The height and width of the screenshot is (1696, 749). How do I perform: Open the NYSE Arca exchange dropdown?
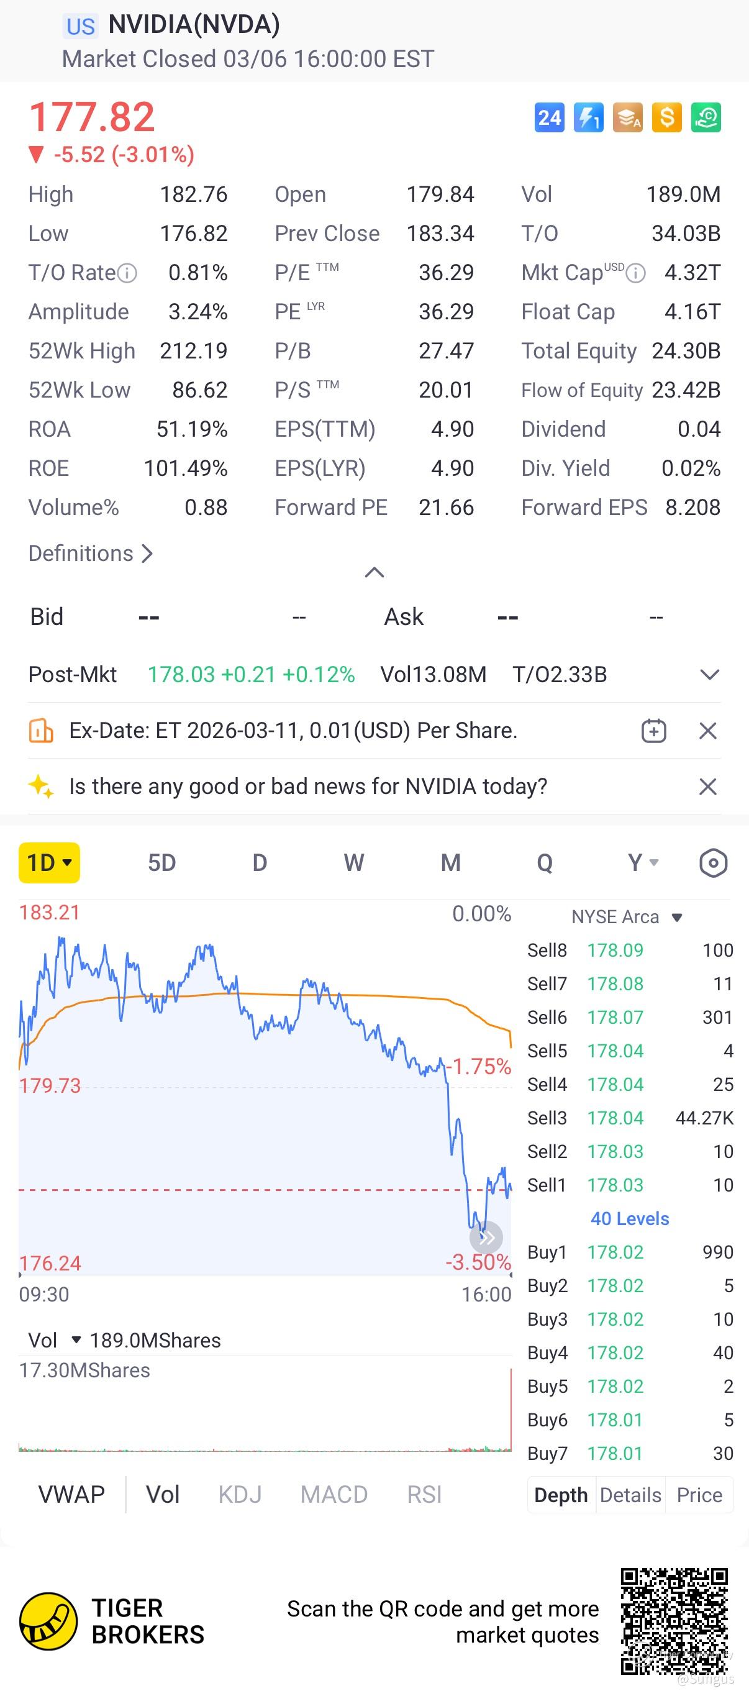tap(627, 917)
